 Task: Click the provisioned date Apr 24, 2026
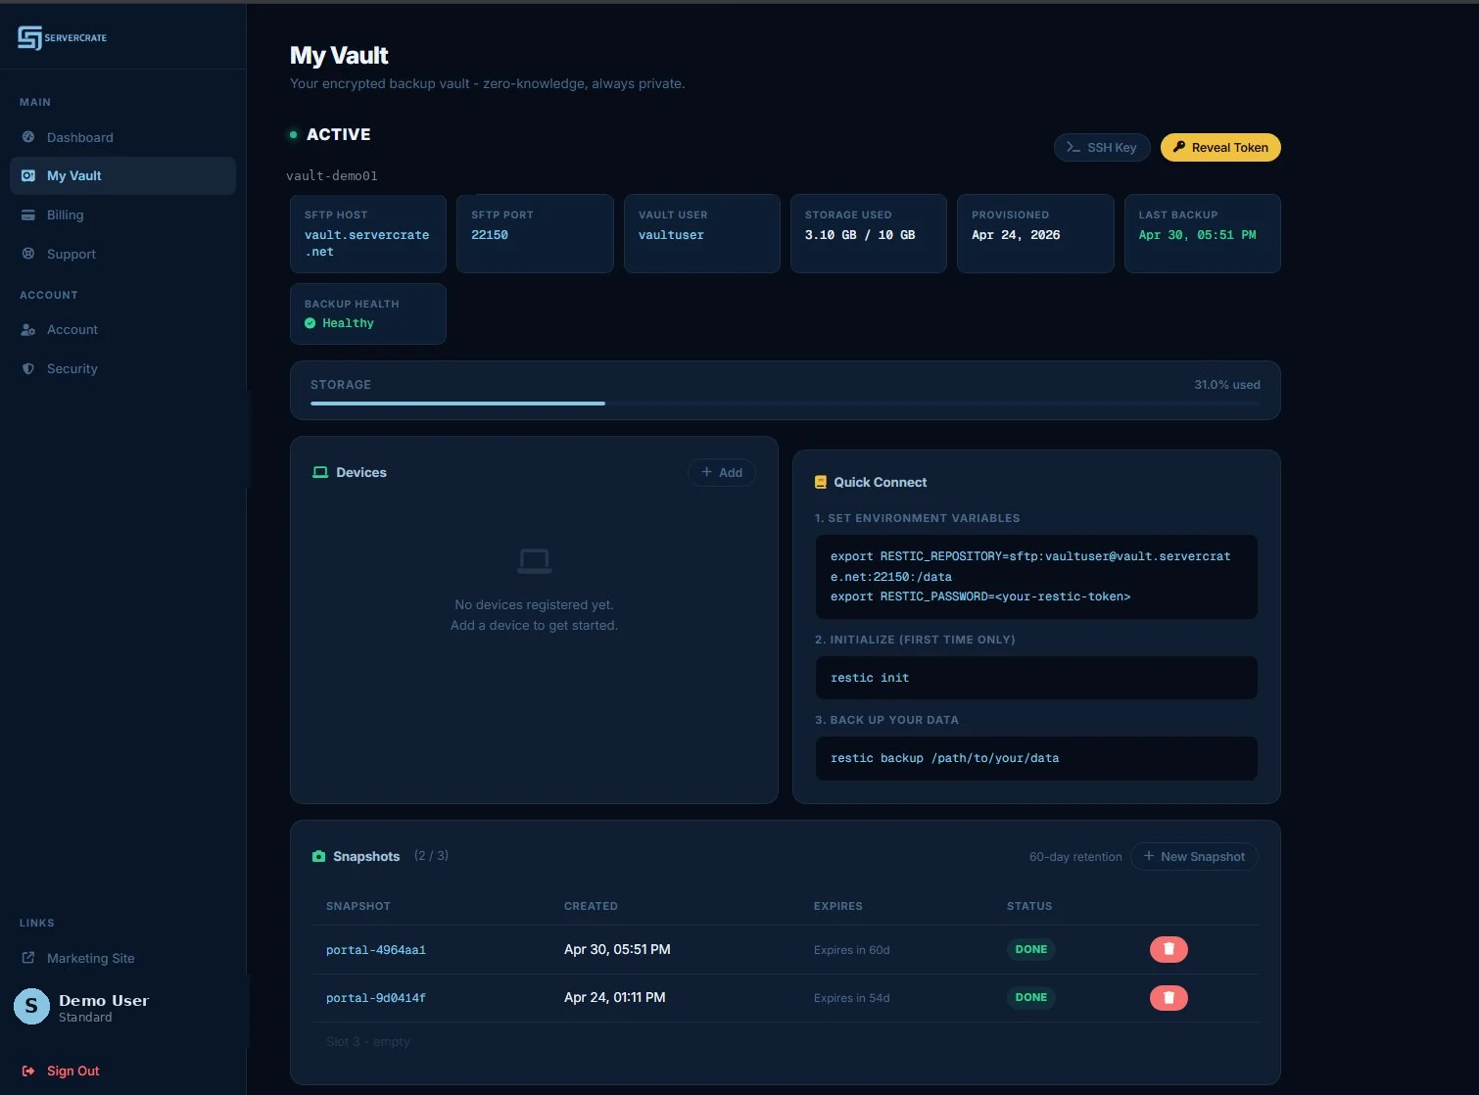(x=1016, y=235)
